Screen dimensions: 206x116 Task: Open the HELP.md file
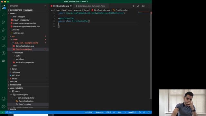(x=16, y=75)
